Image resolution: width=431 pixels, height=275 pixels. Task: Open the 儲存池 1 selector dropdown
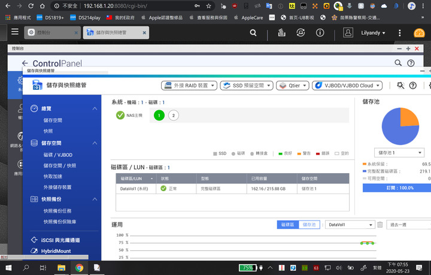click(399, 153)
